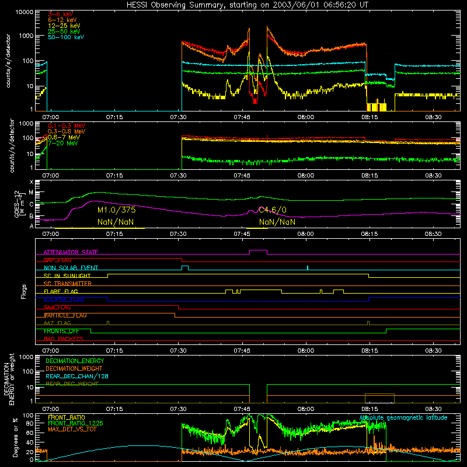Select the PARTICLE_FLAG label

[65, 315]
